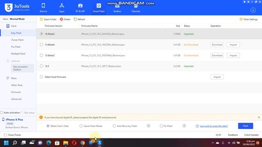262x147 pixels.
Task: Click the blue Flash button
Action: click(x=246, y=126)
